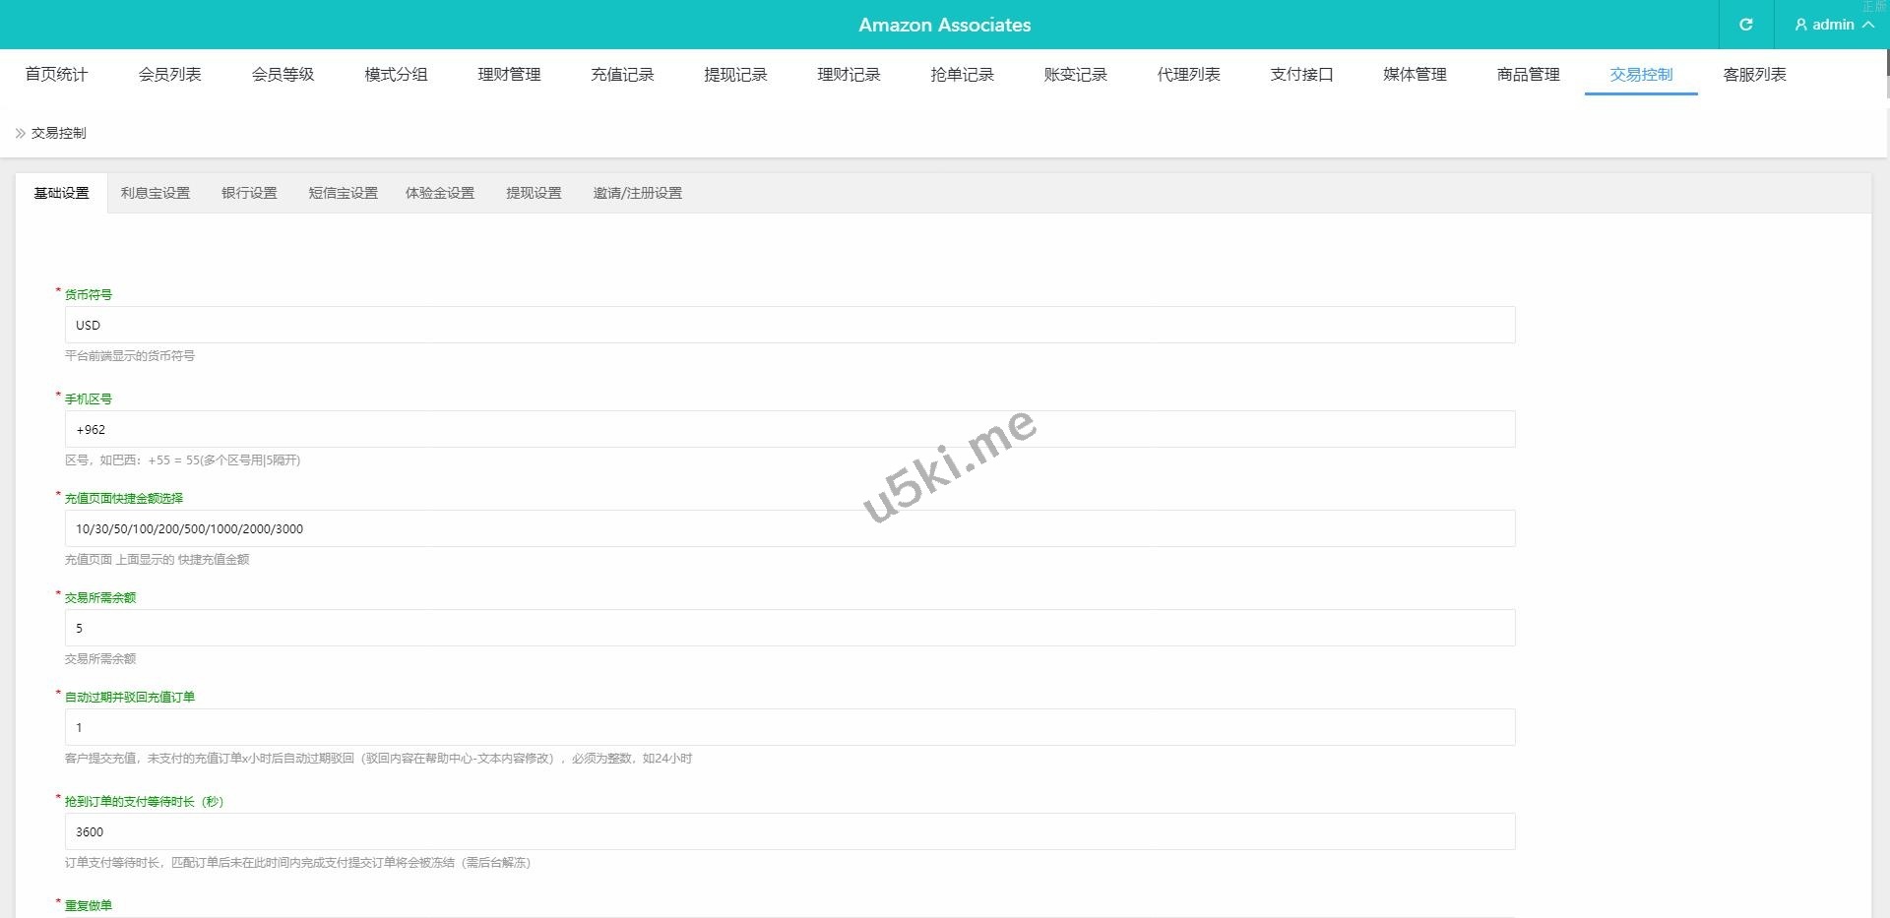Click the 充值页面快捷金额选择 input field

(789, 528)
